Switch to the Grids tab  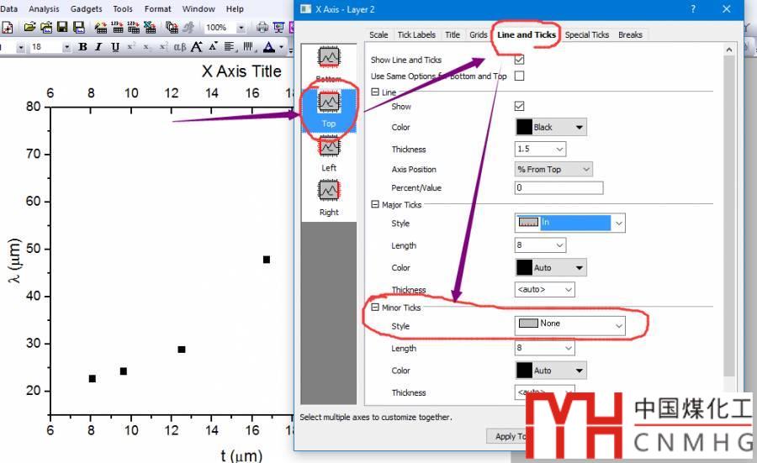pos(479,34)
